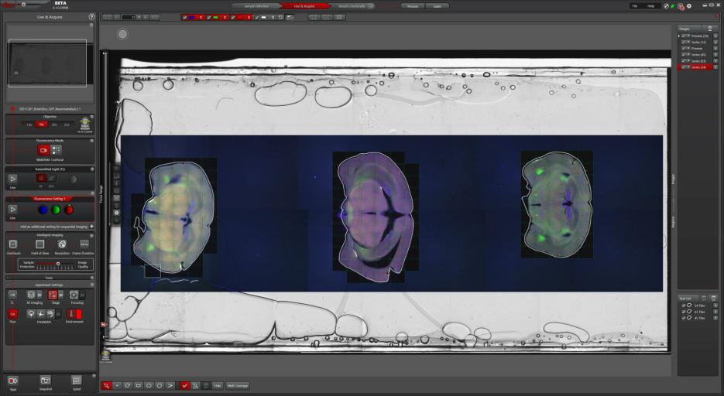This screenshot has width=724, height=396.
Task: Click the Field of View icon
Action: [39, 244]
